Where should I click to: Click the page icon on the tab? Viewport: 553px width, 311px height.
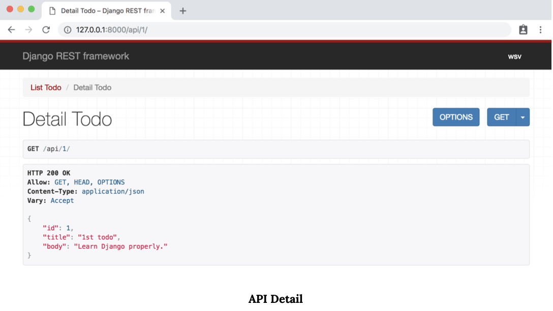click(52, 11)
